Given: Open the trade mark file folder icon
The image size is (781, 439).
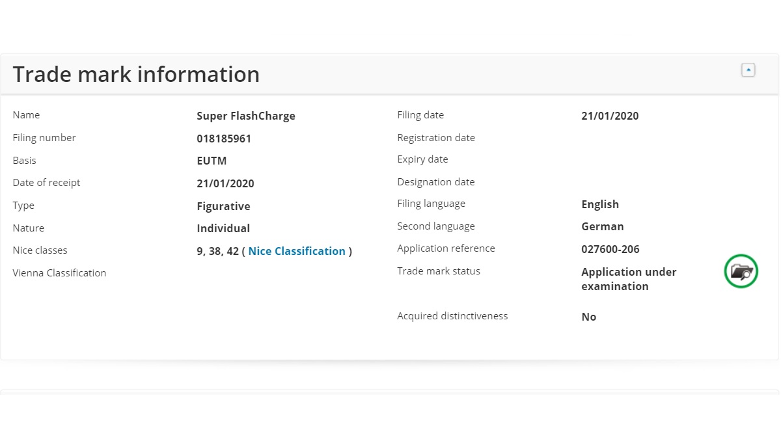Looking at the screenshot, I should pos(741,271).
